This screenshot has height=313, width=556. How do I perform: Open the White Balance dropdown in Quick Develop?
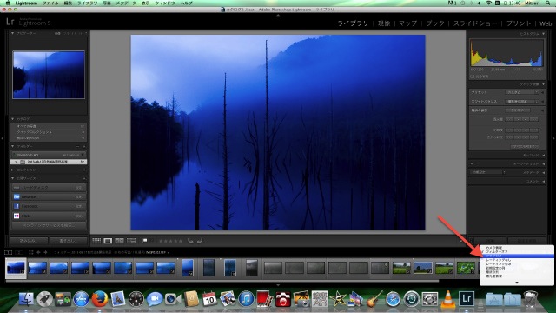(x=522, y=102)
